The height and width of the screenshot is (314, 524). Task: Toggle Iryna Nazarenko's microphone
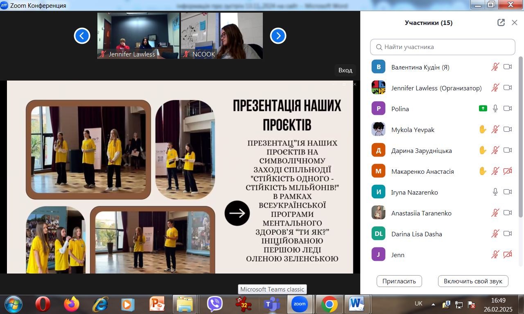(x=495, y=192)
